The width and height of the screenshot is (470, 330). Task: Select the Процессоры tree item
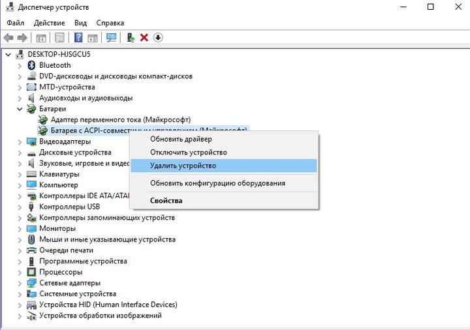coord(61,272)
